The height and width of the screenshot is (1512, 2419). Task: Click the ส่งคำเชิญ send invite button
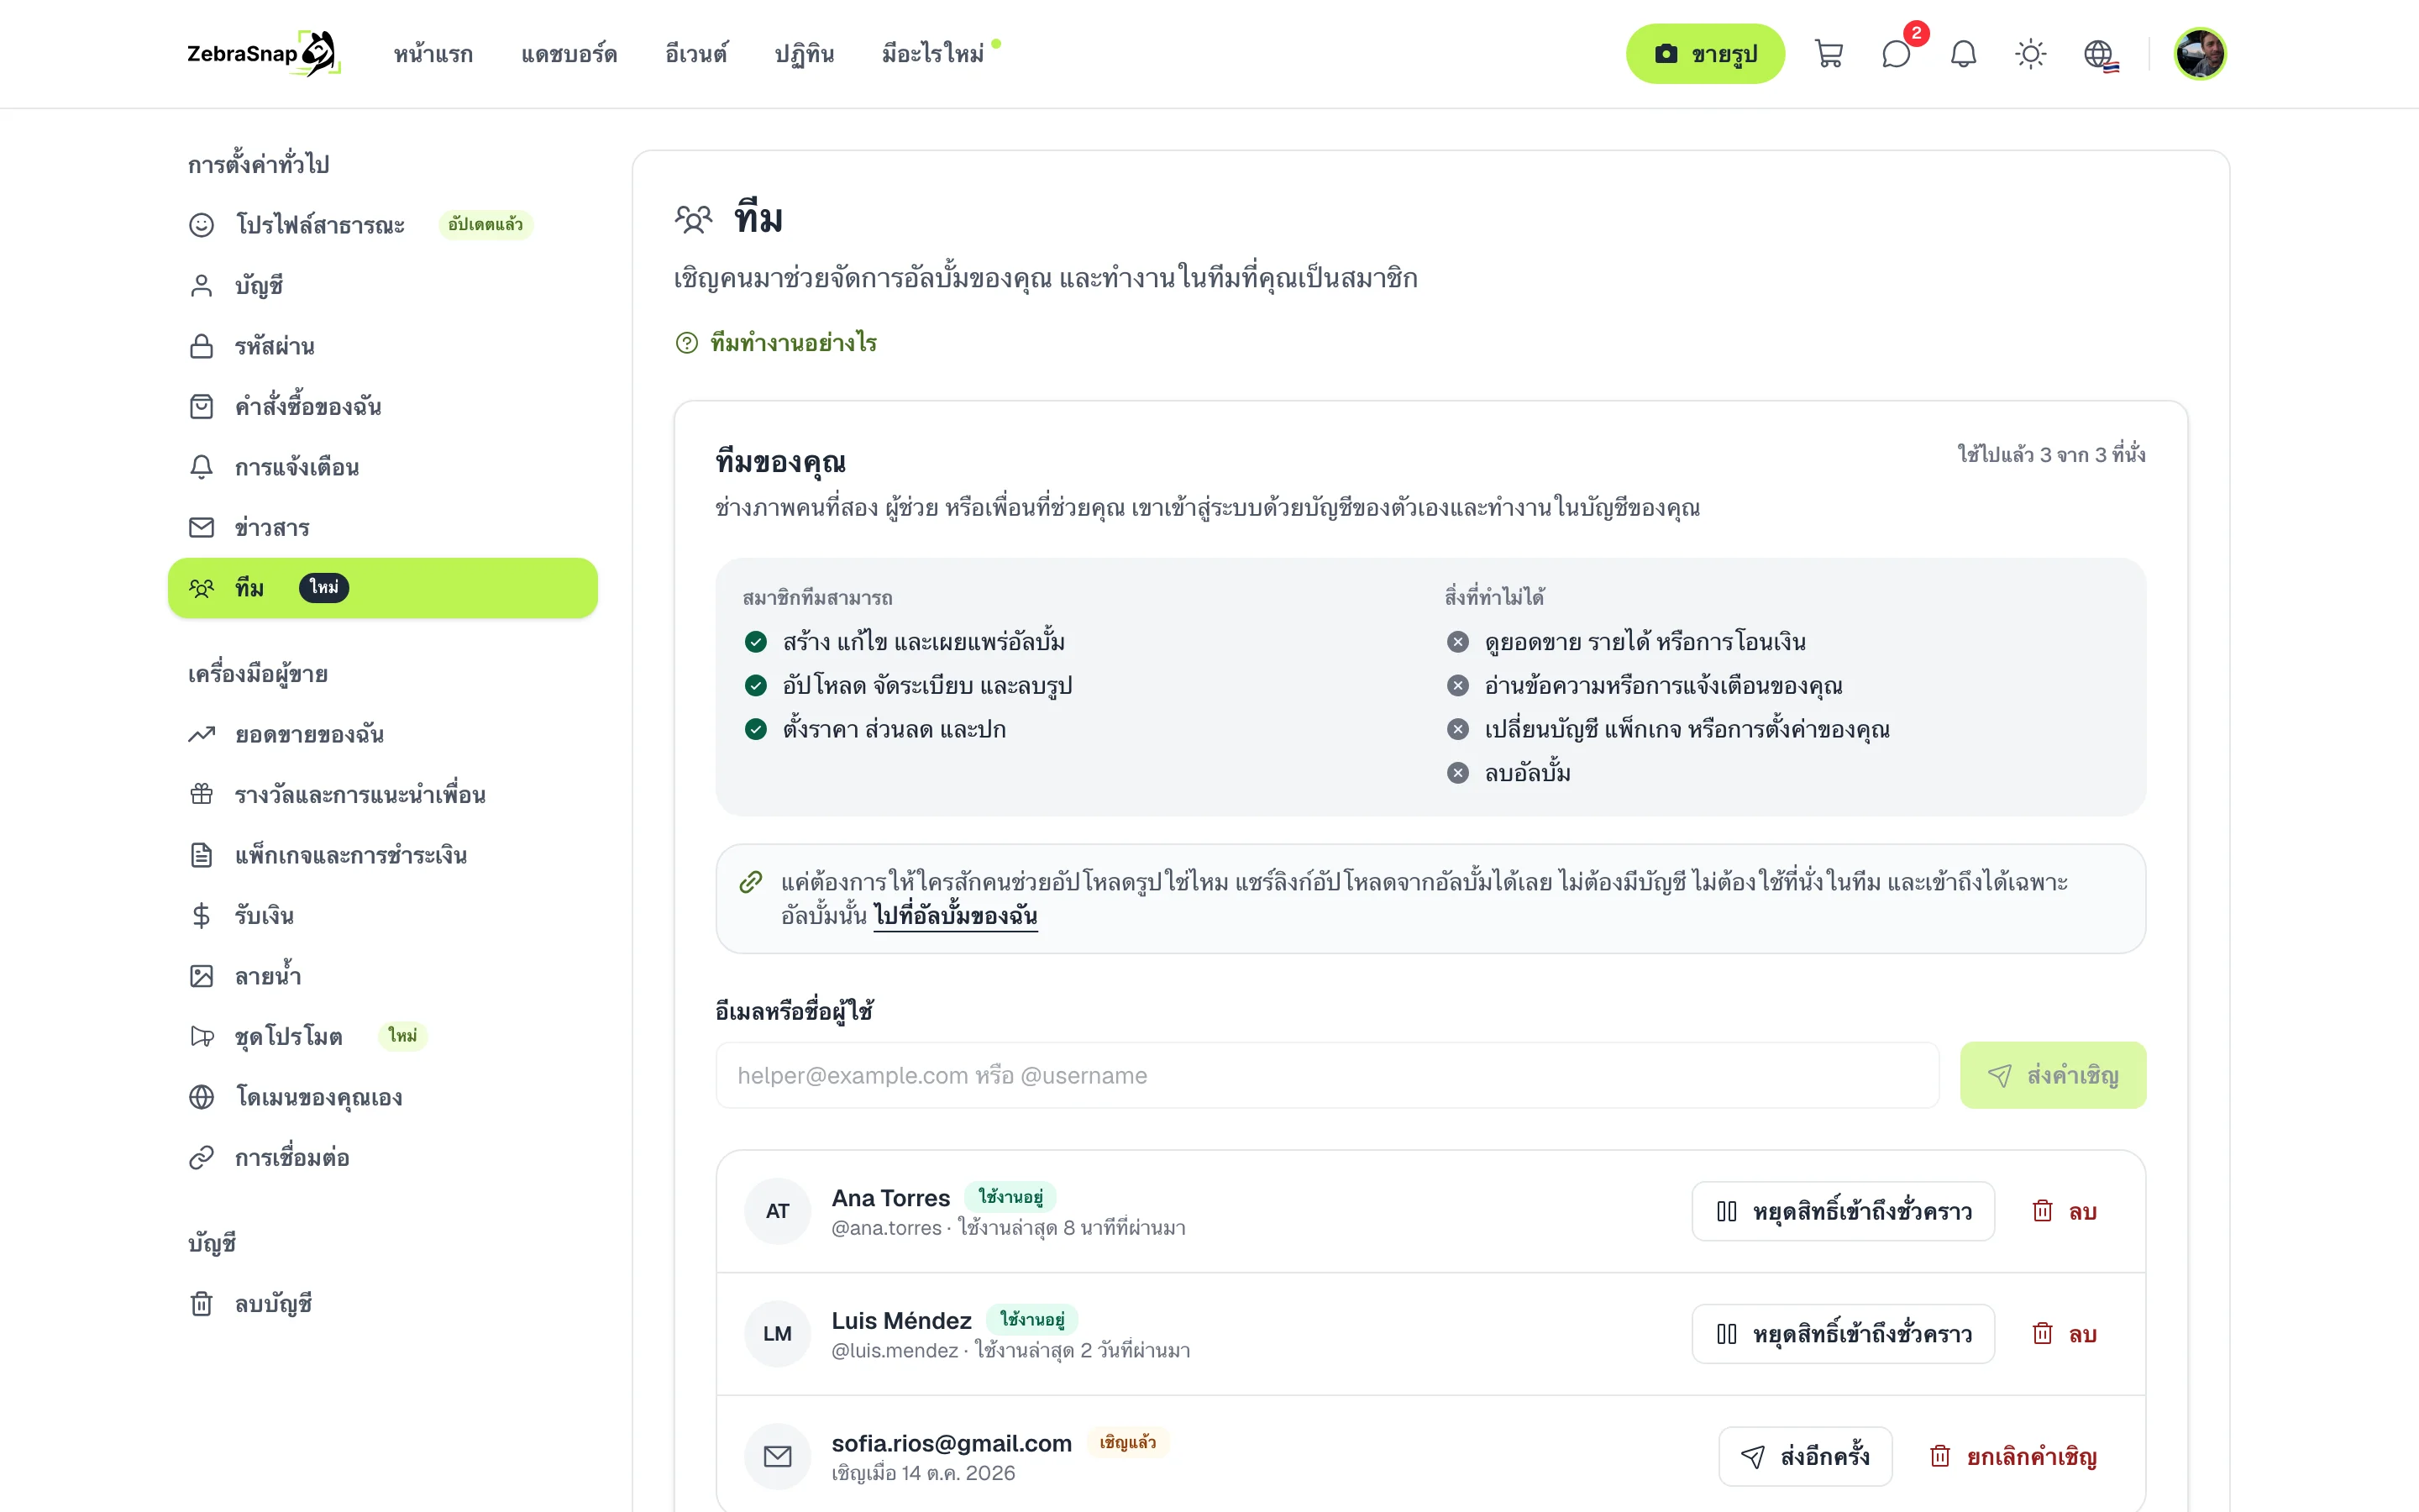coord(2053,1075)
